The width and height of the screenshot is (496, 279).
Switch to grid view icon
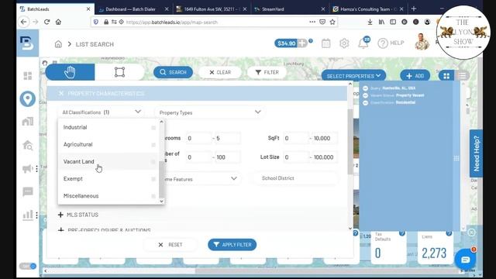click(x=446, y=76)
